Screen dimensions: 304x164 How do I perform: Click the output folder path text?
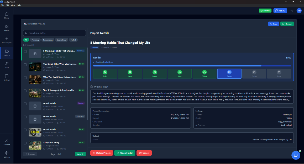pyautogui.click(x=272, y=140)
